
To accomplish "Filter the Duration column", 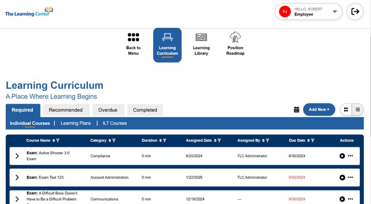I will coord(164,140).
